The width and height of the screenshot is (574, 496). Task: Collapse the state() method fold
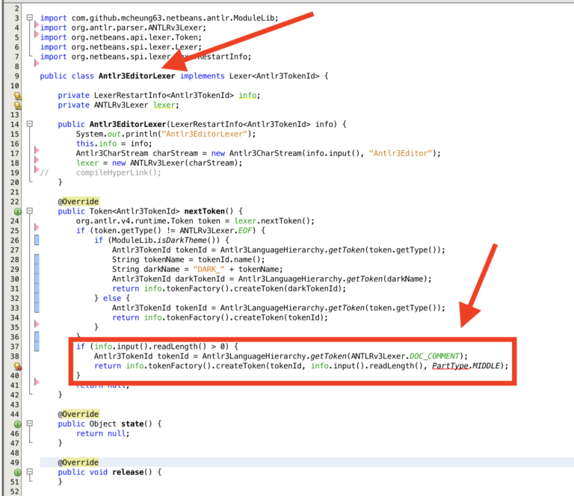click(x=30, y=424)
